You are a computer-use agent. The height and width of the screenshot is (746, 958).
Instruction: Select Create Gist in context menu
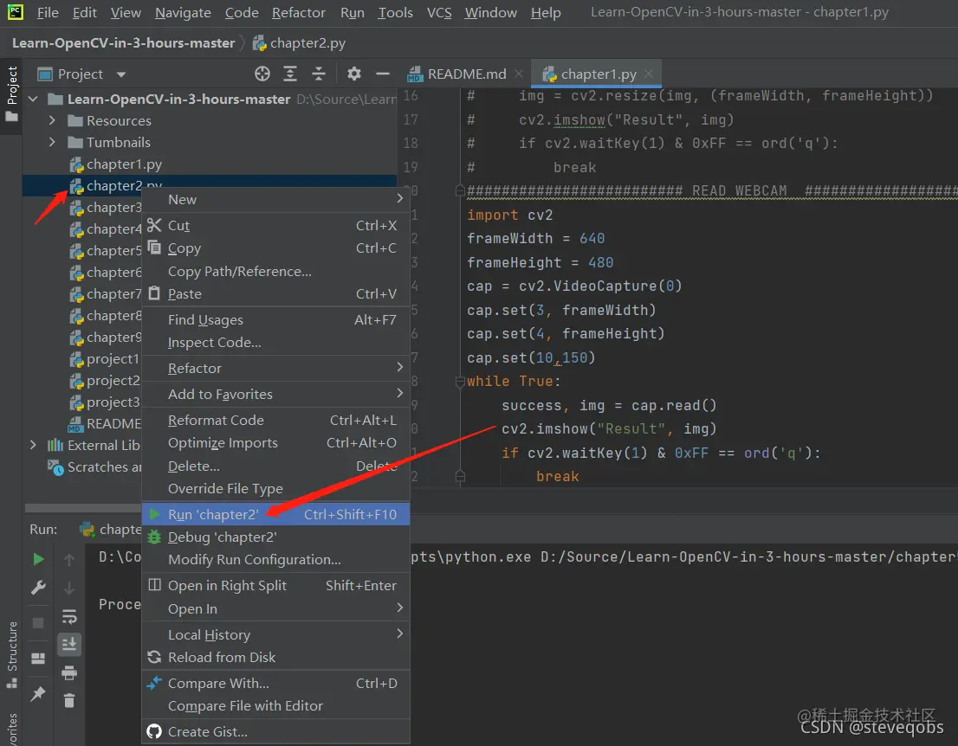[x=275, y=731]
